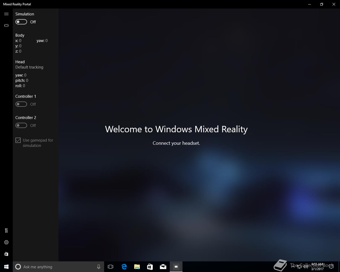
Task: Open the settings gear in the sidebar
Action: 6,242
